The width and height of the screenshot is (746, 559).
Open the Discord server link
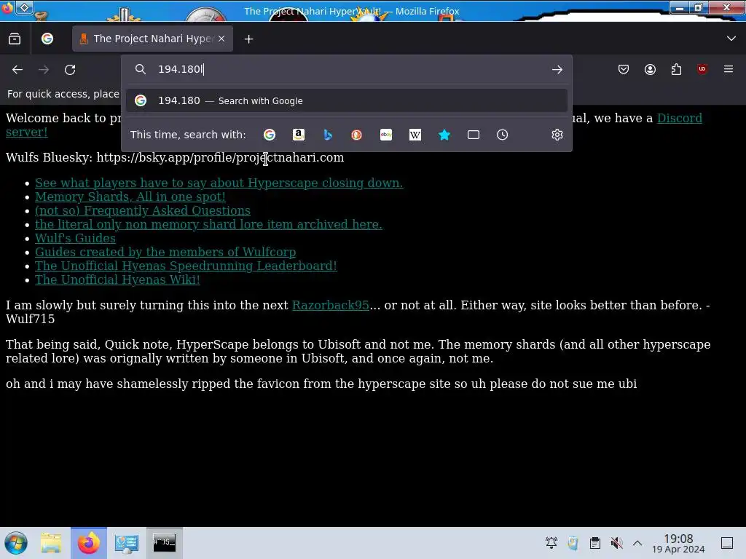pyautogui.click(x=680, y=118)
